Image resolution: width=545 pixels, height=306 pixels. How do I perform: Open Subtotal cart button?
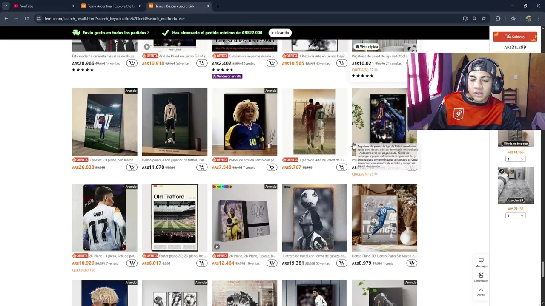515,37
